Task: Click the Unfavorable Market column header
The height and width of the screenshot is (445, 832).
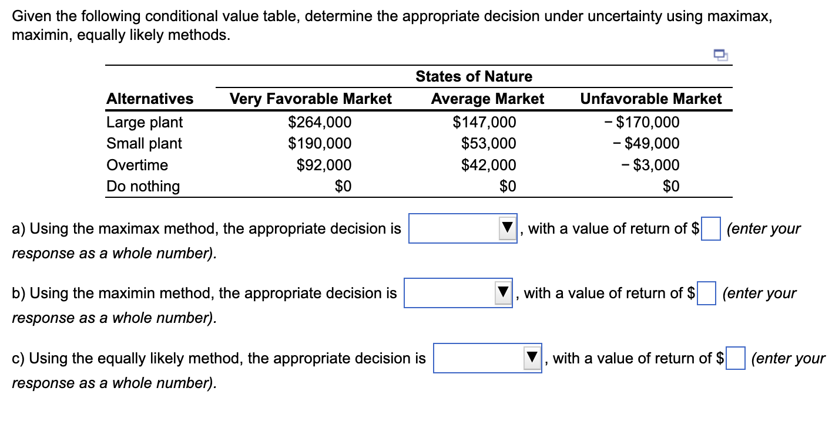Action: pyautogui.click(x=651, y=99)
